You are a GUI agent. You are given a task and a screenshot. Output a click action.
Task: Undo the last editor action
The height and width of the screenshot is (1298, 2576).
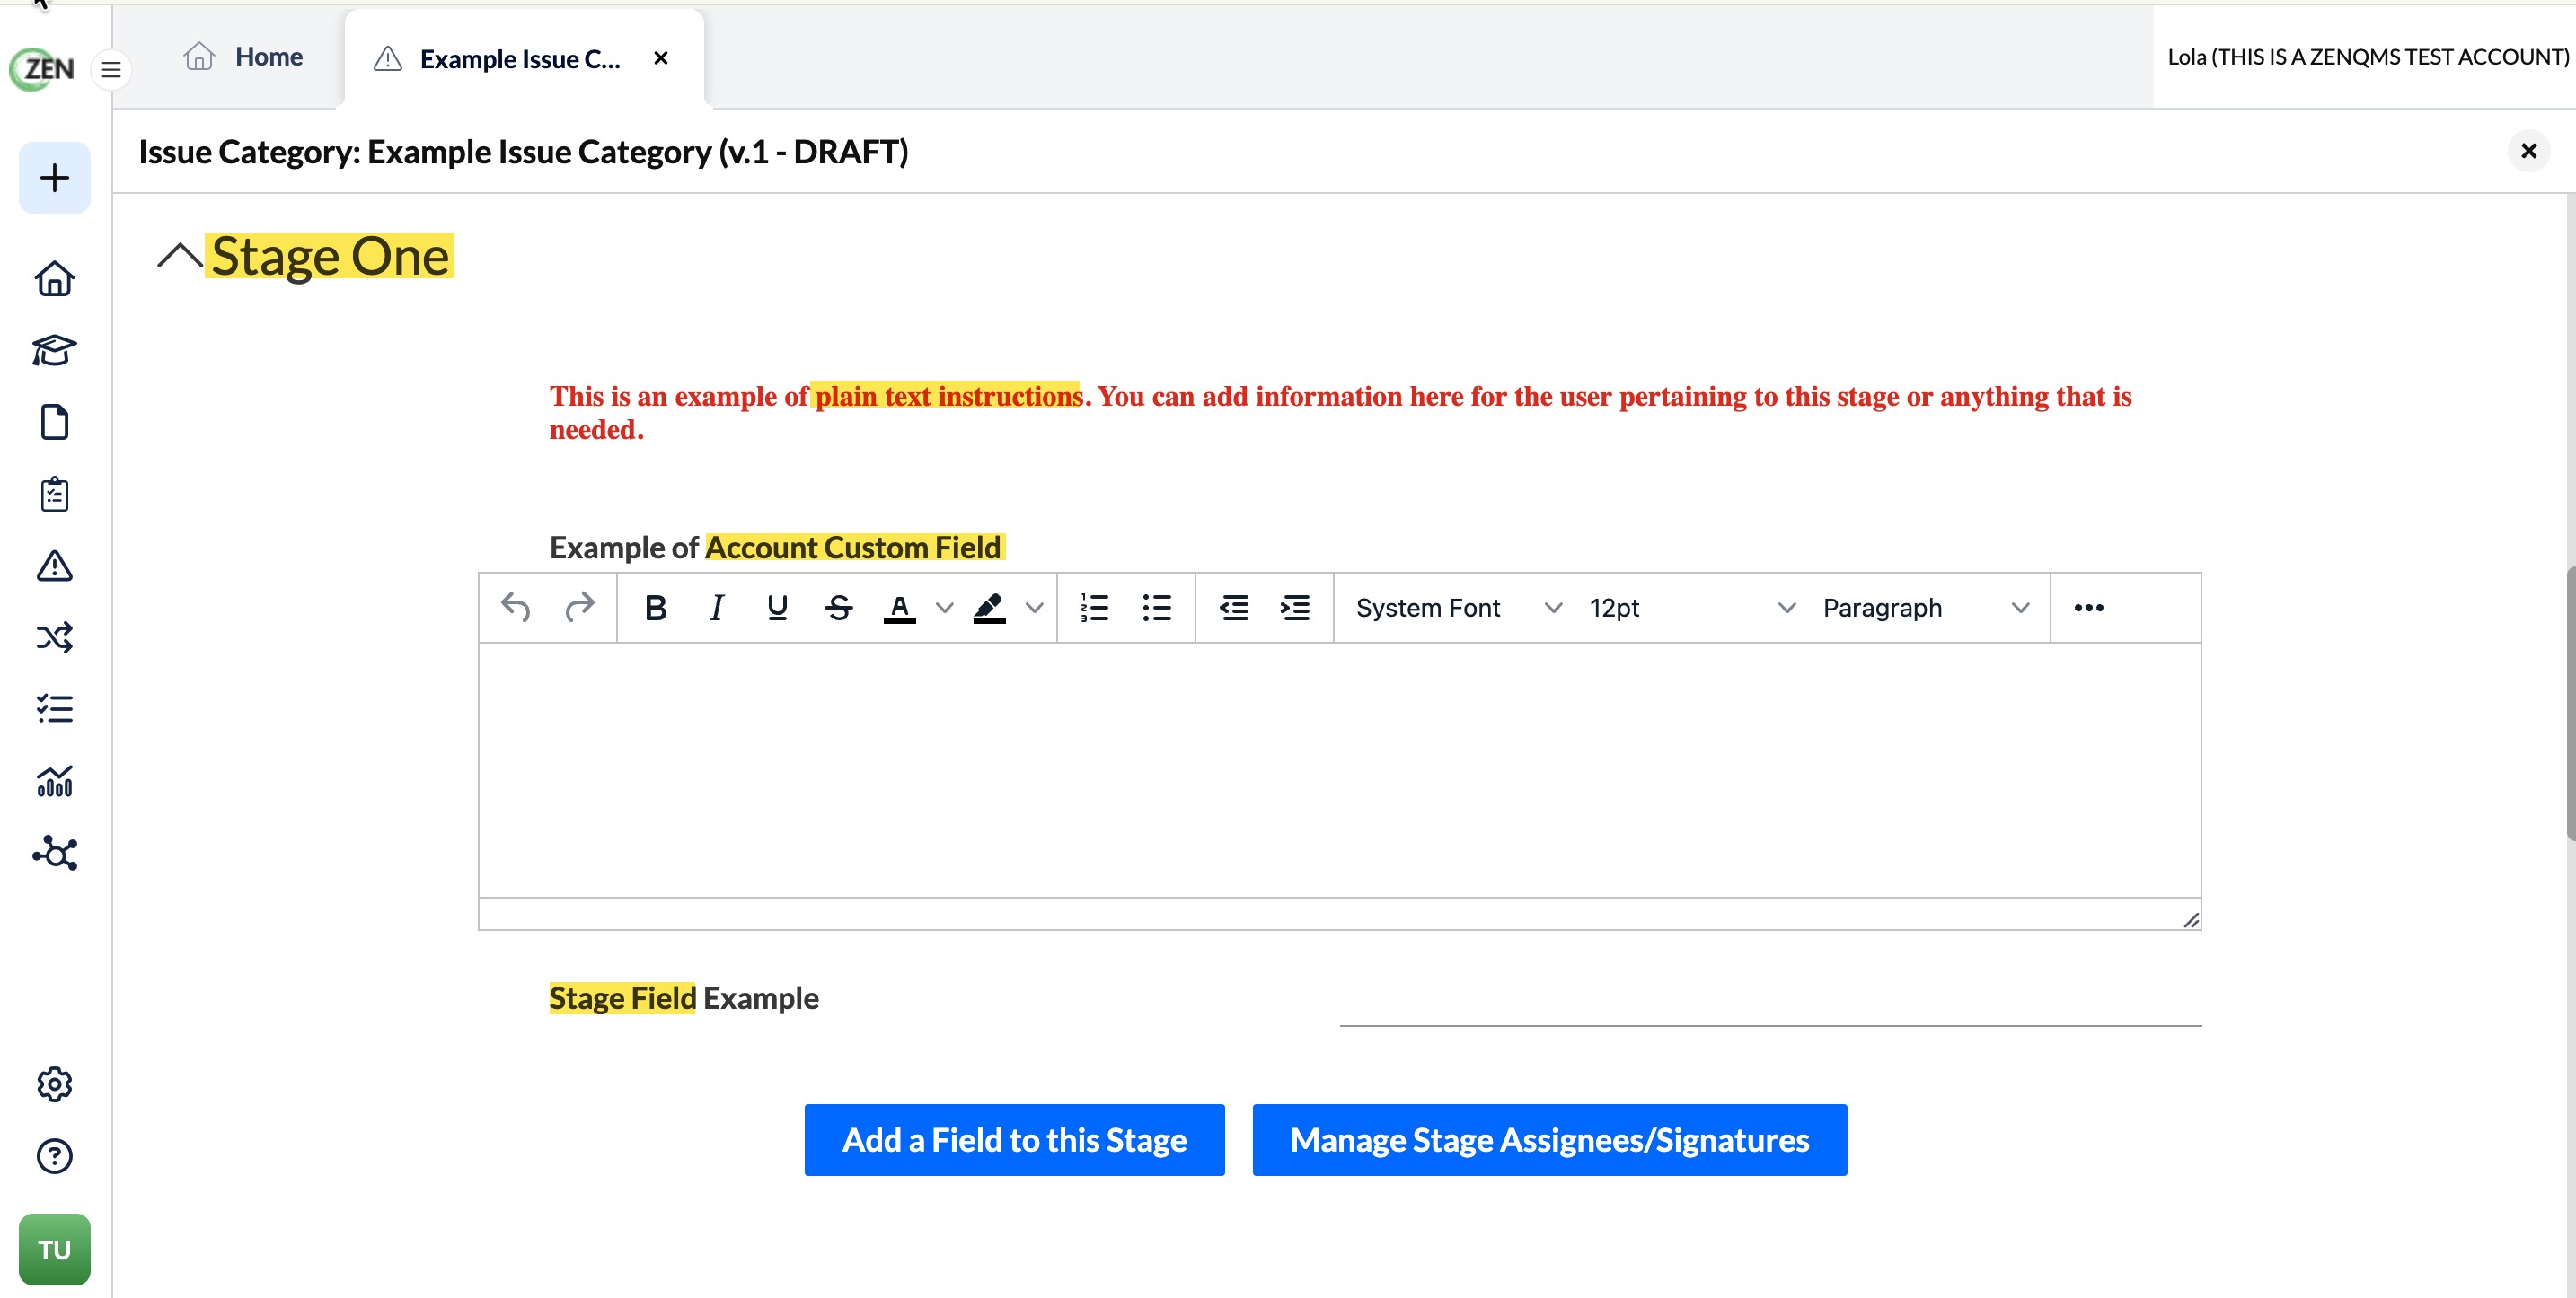[516, 608]
